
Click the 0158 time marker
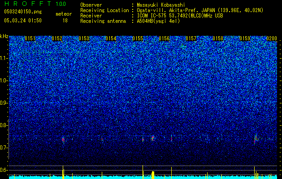(218, 38)
